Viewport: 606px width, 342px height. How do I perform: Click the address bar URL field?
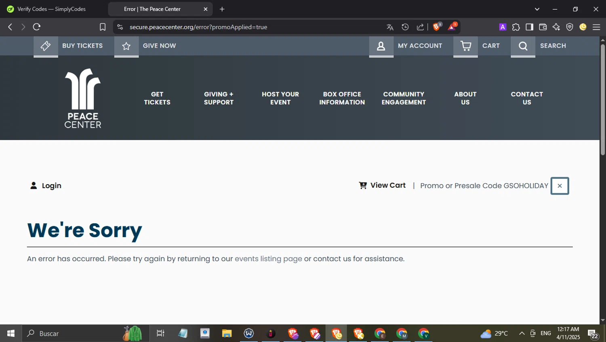coord(255,27)
